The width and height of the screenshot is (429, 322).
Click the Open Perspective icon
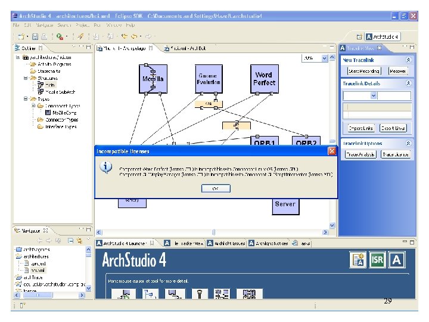click(359, 37)
